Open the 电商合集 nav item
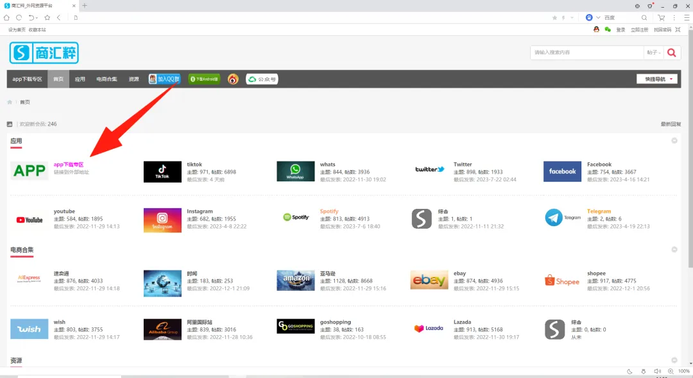The width and height of the screenshot is (693, 378). click(107, 79)
